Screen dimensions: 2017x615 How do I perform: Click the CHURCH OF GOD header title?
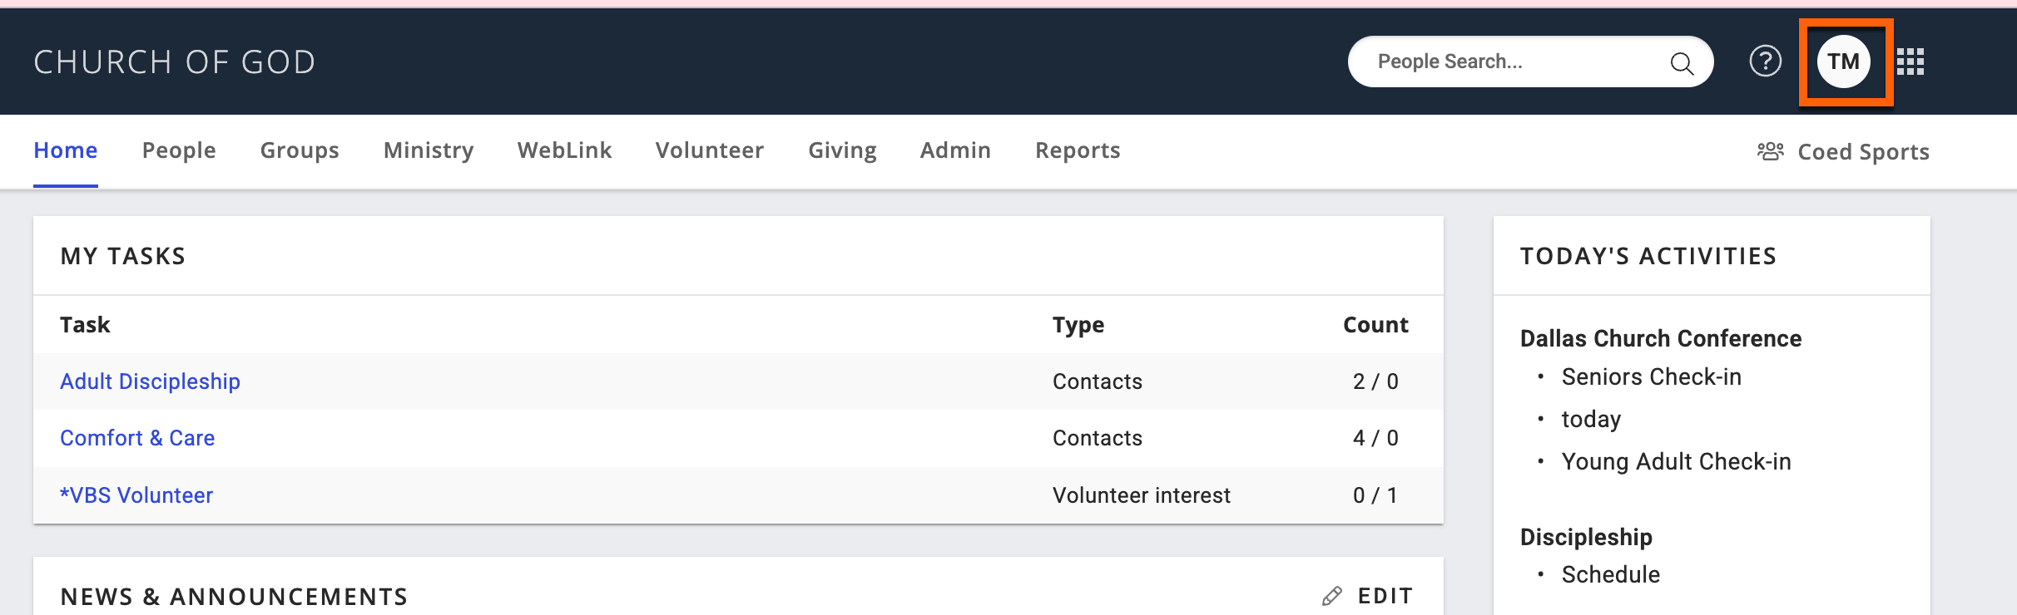(x=175, y=62)
